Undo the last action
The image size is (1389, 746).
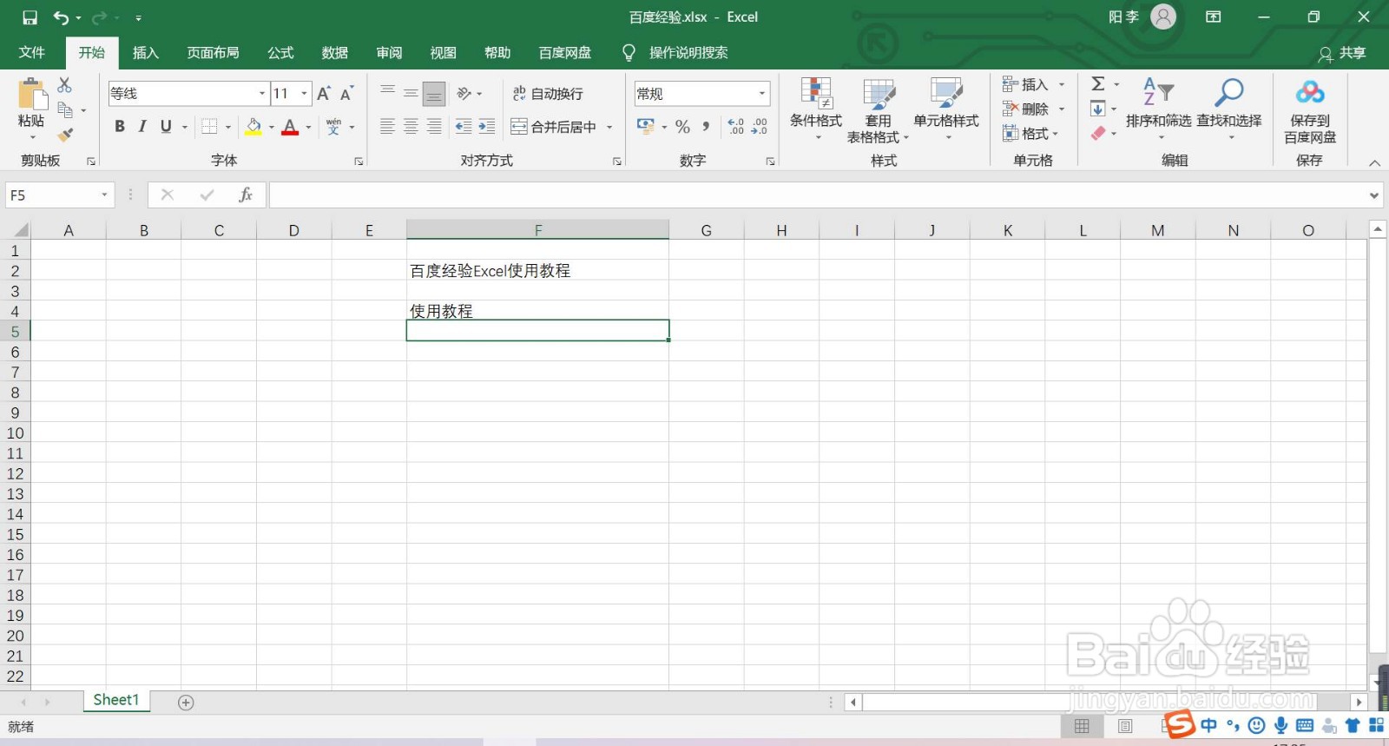pos(61,17)
